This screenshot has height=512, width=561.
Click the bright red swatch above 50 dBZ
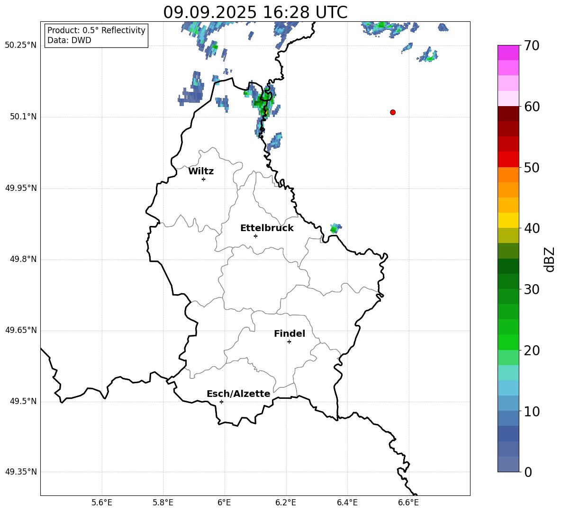coord(508,160)
